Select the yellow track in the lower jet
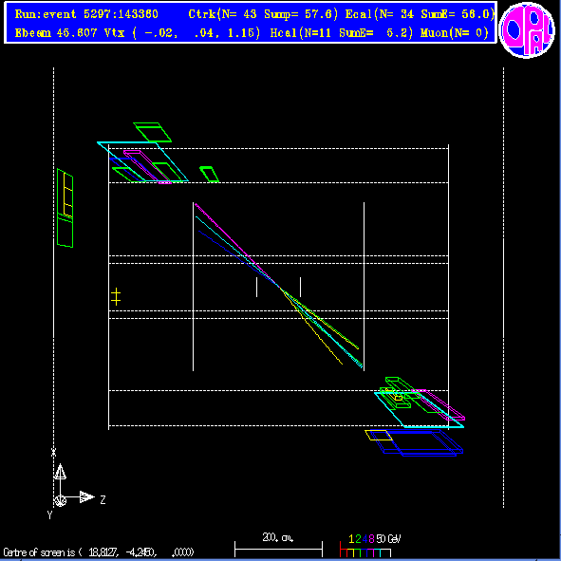Image resolution: width=561 pixels, height=561 pixels. click(312, 327)
